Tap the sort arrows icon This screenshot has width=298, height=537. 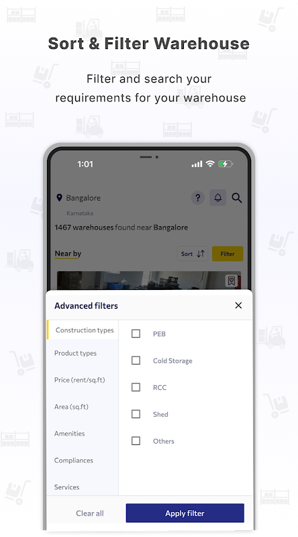[201, 254]
